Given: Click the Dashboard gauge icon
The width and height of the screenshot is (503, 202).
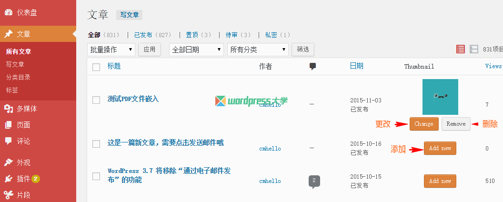Looking at the screenshot, I should 9,12.
